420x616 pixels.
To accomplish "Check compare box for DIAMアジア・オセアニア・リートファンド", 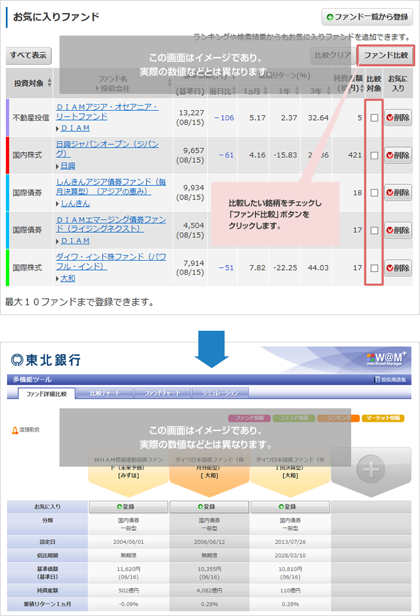I will click(374, 118).
